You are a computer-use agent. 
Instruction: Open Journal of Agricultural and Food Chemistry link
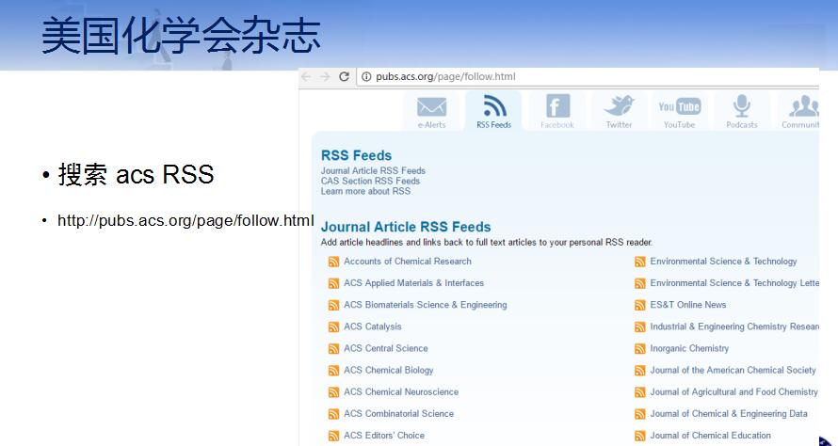point(733,392)
